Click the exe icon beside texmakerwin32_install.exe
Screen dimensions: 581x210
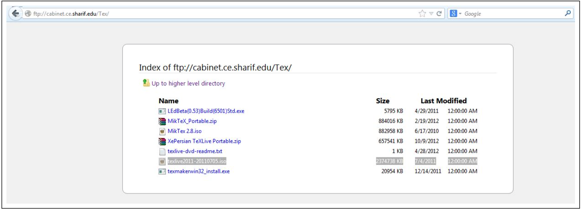tap(162, 171)
